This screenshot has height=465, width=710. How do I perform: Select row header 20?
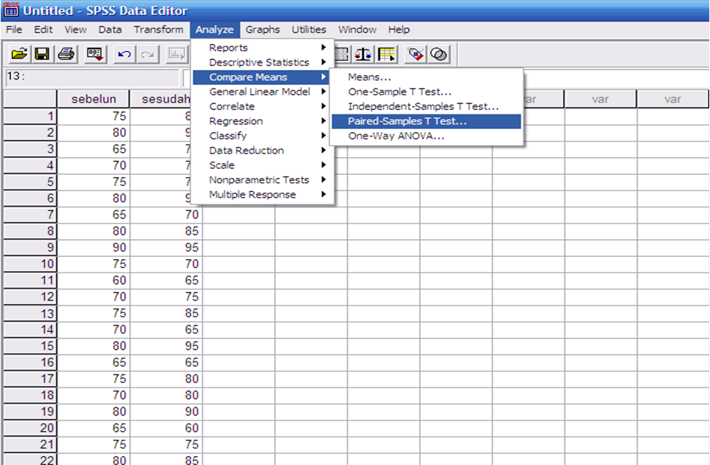(x=30, y=428)
